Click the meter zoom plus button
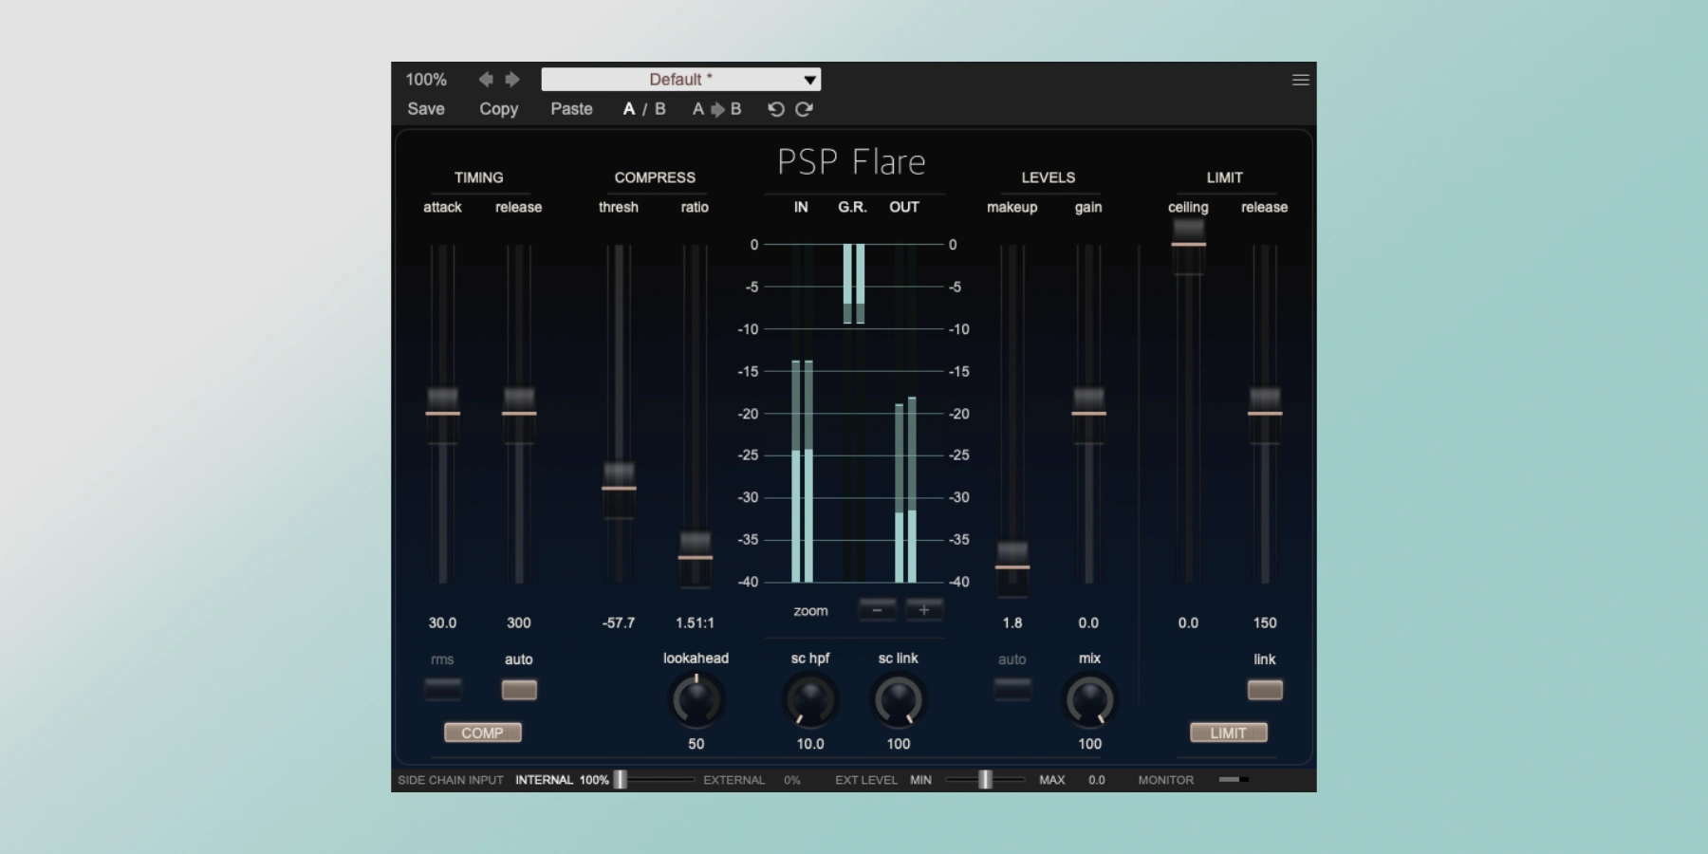The image size is (1708, 854). coord(923,610)
